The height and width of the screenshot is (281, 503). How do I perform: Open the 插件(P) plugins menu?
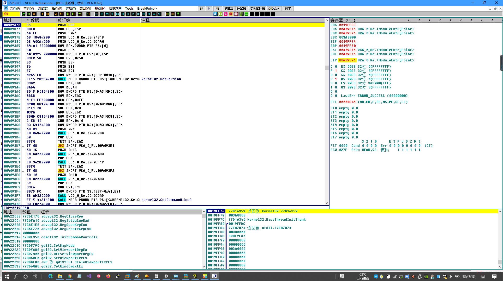[x=57, y=9]
